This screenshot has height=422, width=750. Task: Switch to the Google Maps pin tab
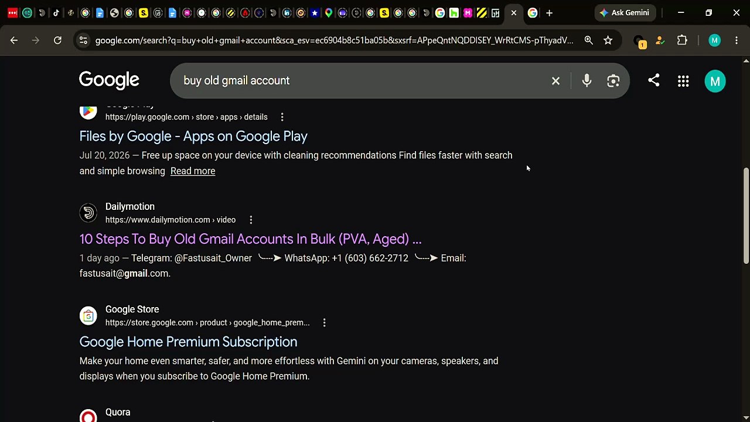[x=329, y=13]
